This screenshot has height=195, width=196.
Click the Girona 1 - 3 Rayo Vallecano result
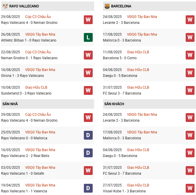(22, 76)
